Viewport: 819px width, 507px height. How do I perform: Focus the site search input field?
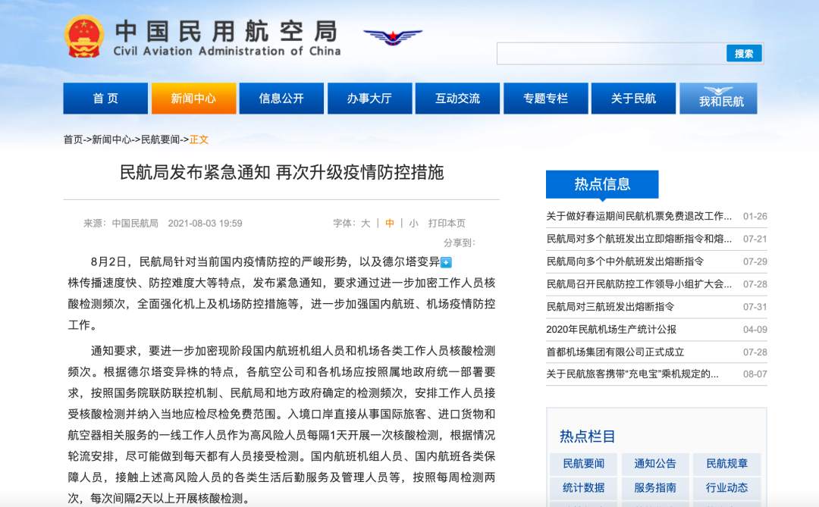(611, 53)
